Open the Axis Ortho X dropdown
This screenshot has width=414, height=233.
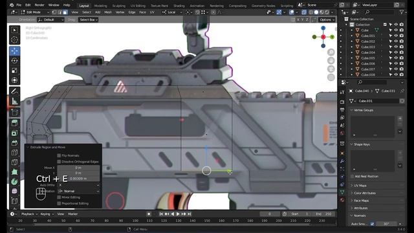79,185
